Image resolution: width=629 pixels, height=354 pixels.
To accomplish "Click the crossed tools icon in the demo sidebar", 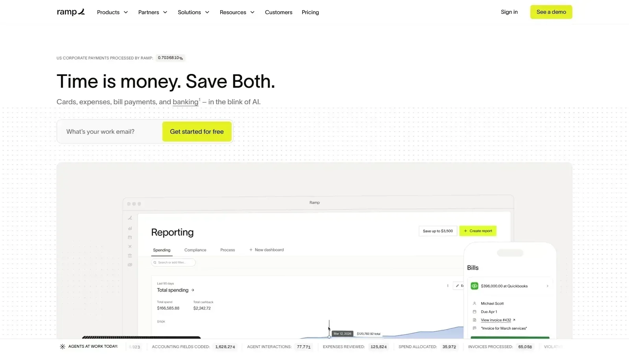I will coord(130,247).
